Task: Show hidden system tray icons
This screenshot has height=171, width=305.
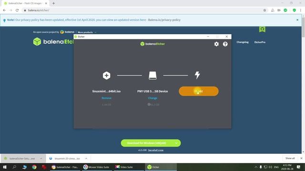Action: (x=256, y=167)
